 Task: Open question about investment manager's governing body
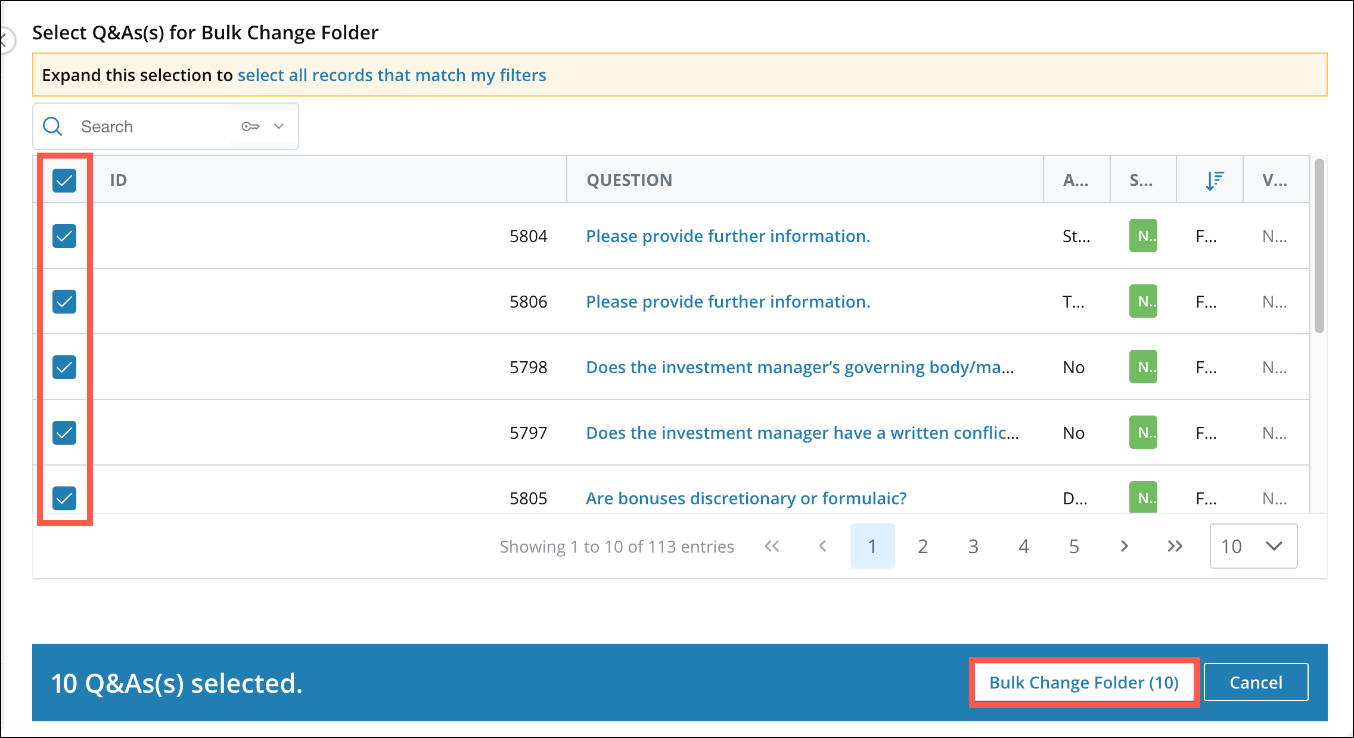[800, 367]
